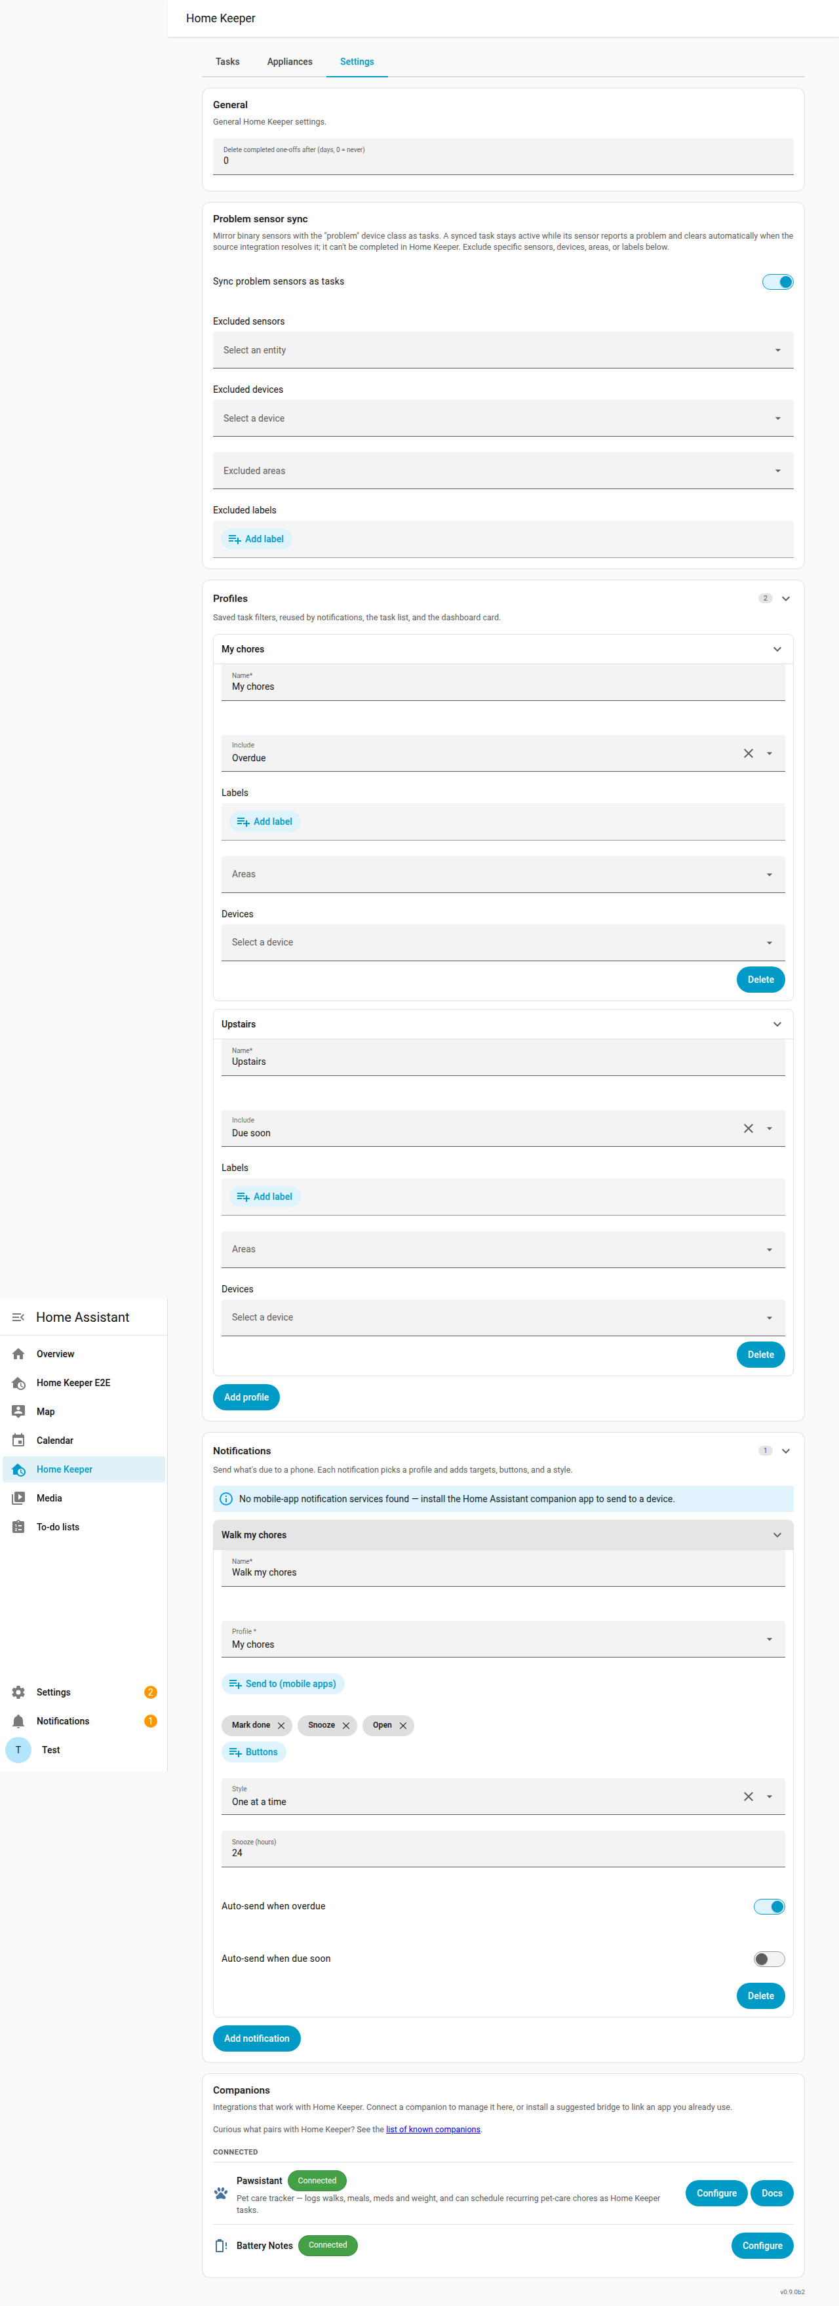Viewport: 839px width, 2306px height.
Task: Switch to the Appliances tab
Action: coord(290,62)
